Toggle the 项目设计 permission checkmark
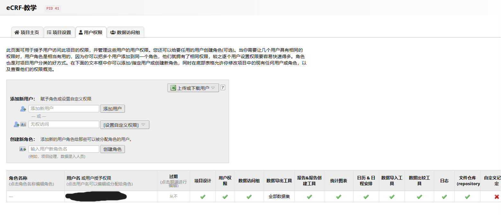501x215 pixels. click(203, 196)
